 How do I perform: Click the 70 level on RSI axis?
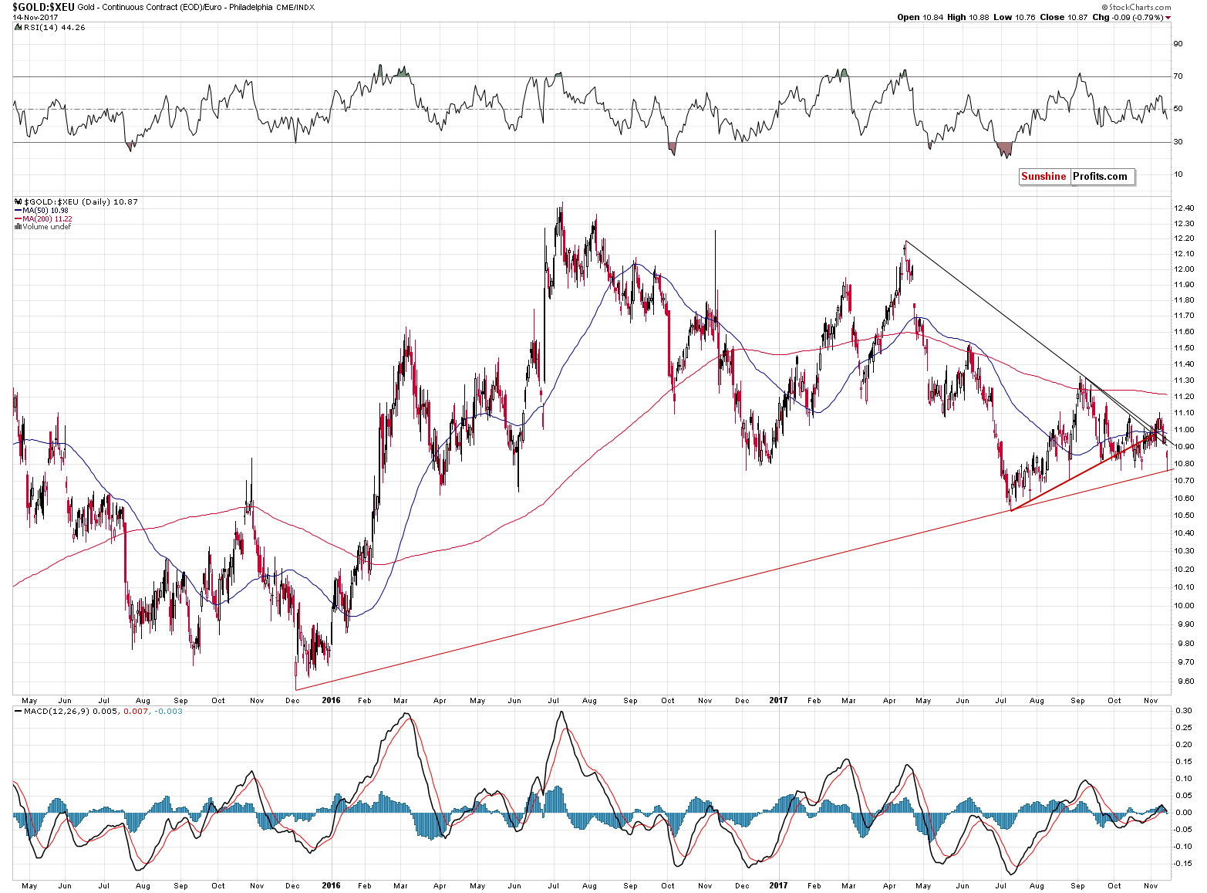point(1178,76)
